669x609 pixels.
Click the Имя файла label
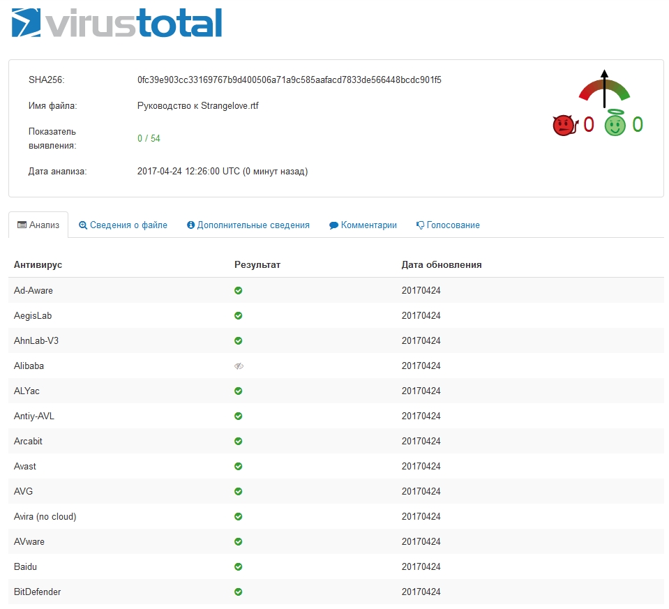pos(53,106)
